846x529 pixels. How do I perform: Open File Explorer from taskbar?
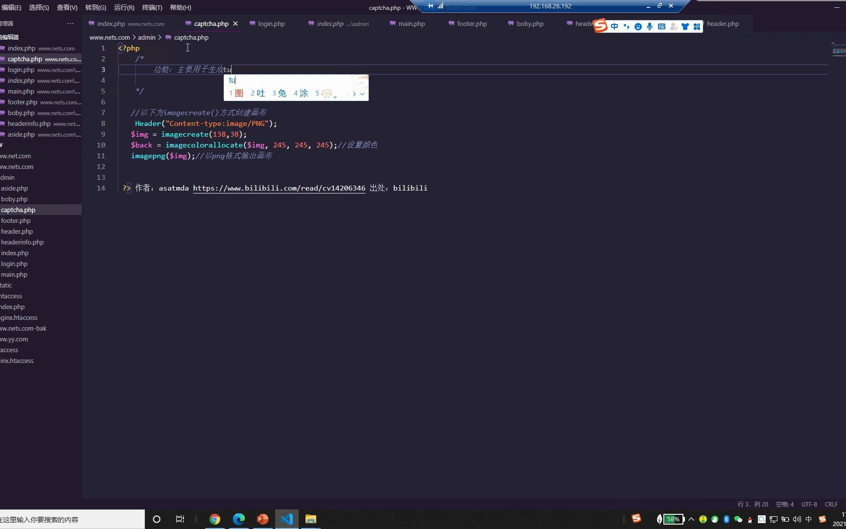pyautogui.click(x=311, y=519)
